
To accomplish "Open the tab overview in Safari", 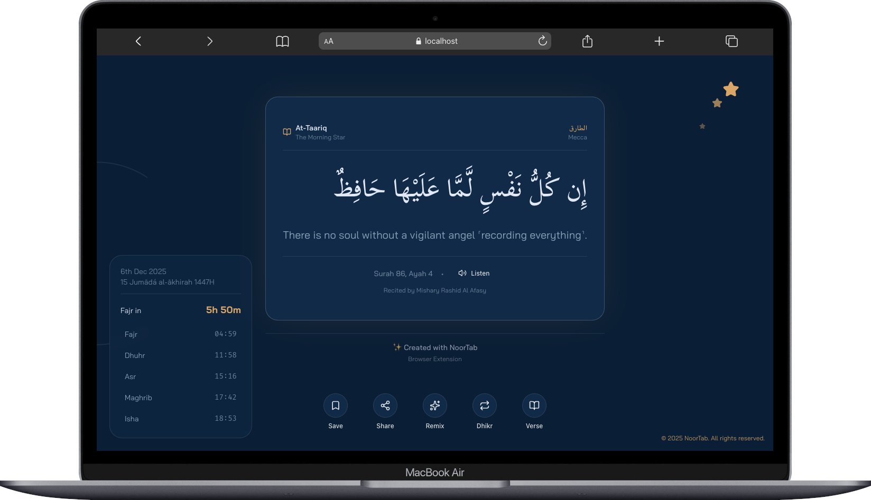I will (x=731, y=41).
